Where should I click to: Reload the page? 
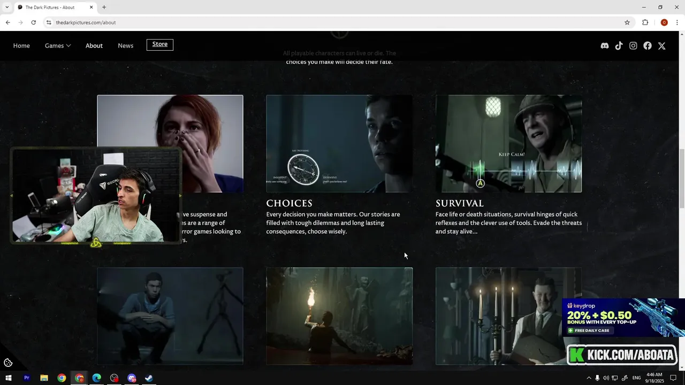point(33,22)
